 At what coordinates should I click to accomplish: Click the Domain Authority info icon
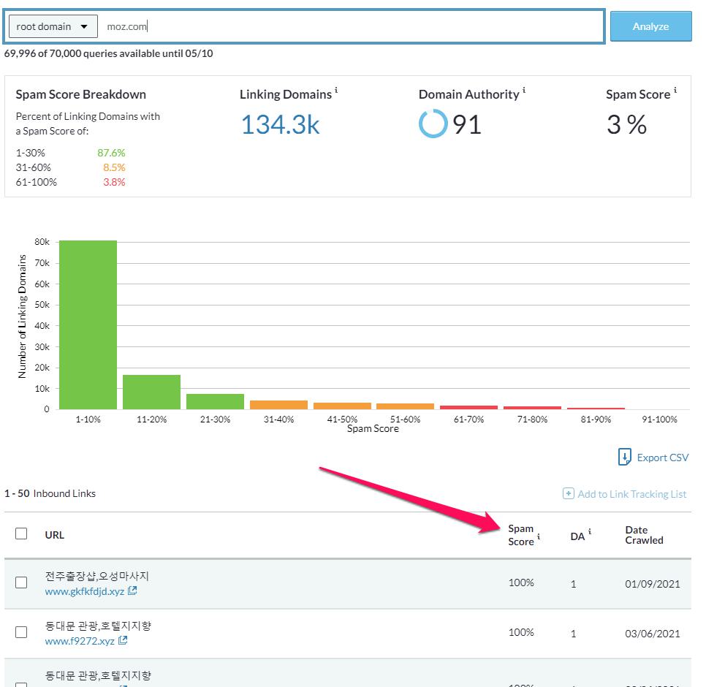coord(524,89)
